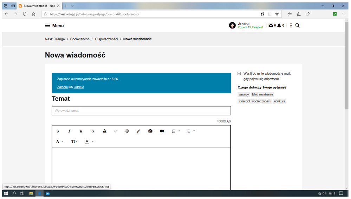This screenshot has height=199, width=351.
Task: Add web notes pen icon
Action: pos(299,14)
